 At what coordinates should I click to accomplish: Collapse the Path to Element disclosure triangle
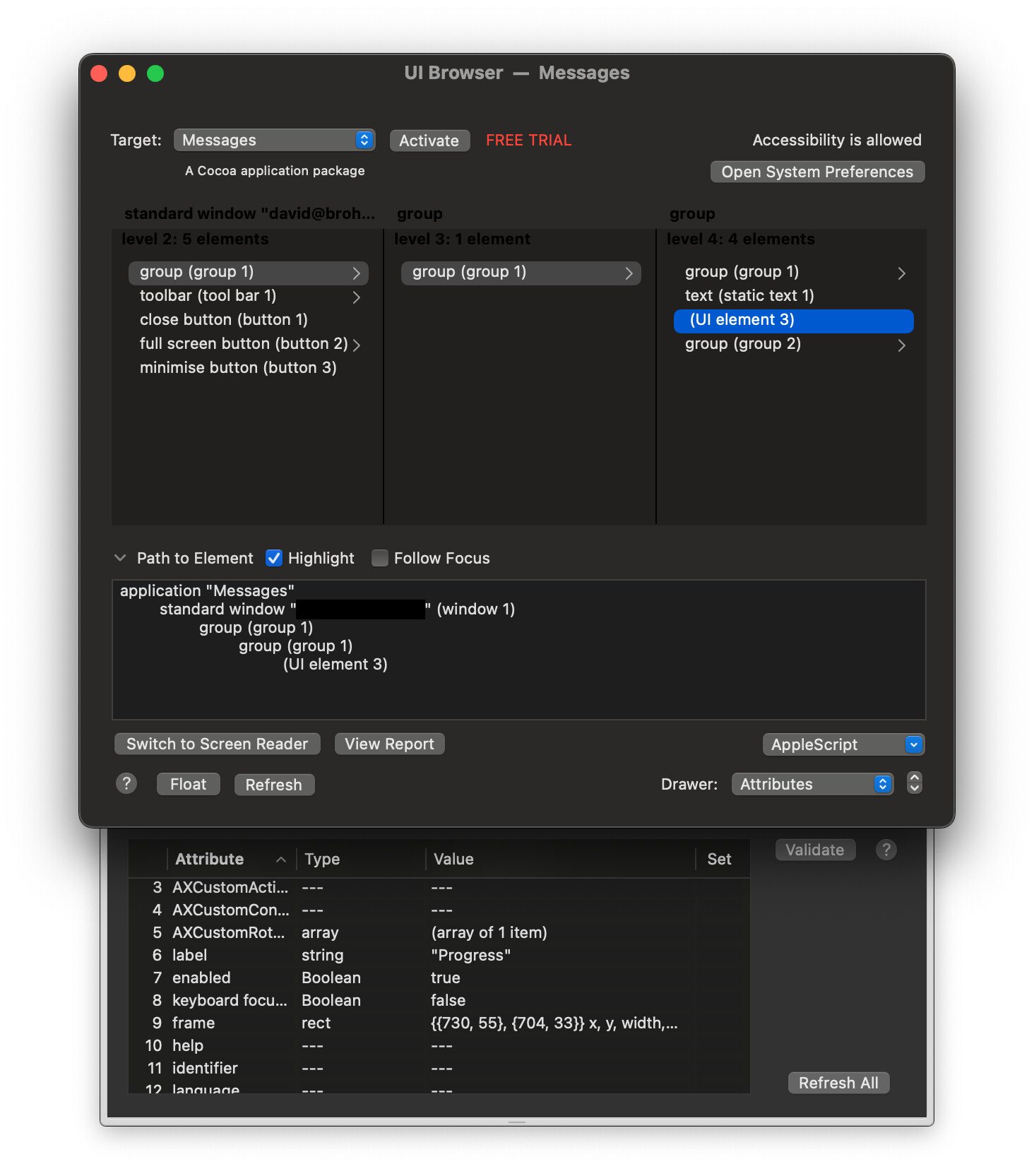[120, 558]
